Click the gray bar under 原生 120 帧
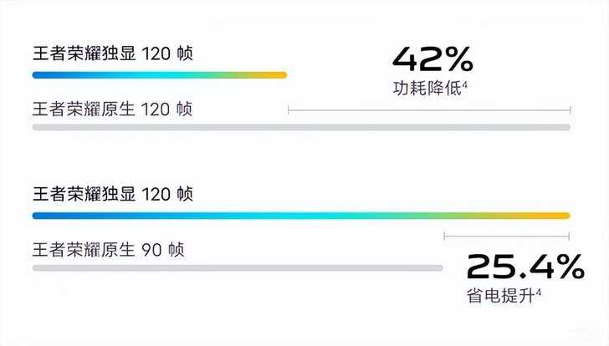Screen dimensions: 609x346 click(x=301, y=127)
